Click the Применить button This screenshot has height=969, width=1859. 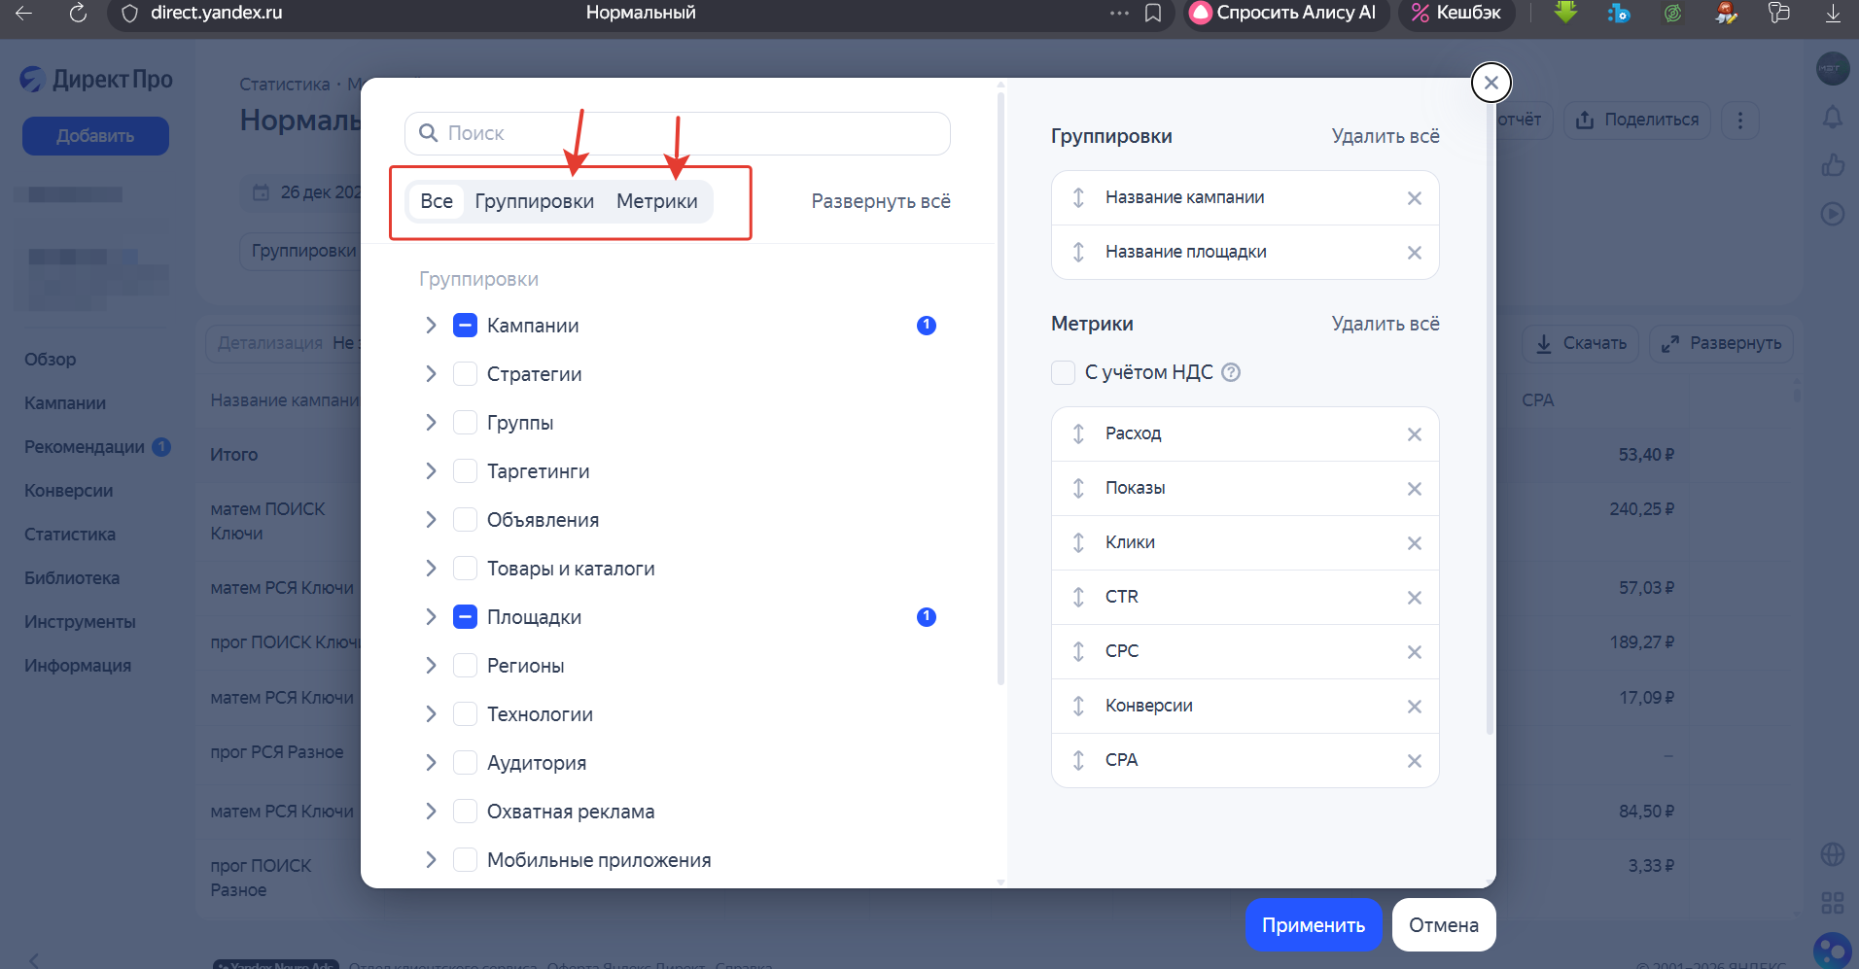tap(1313, 925)
